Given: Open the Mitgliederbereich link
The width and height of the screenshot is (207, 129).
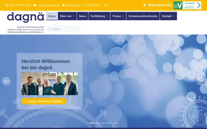Looking at the screenshot, I should point(160,5).
